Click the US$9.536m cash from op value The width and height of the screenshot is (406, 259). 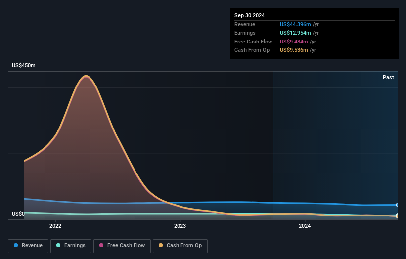click(294, 50)
